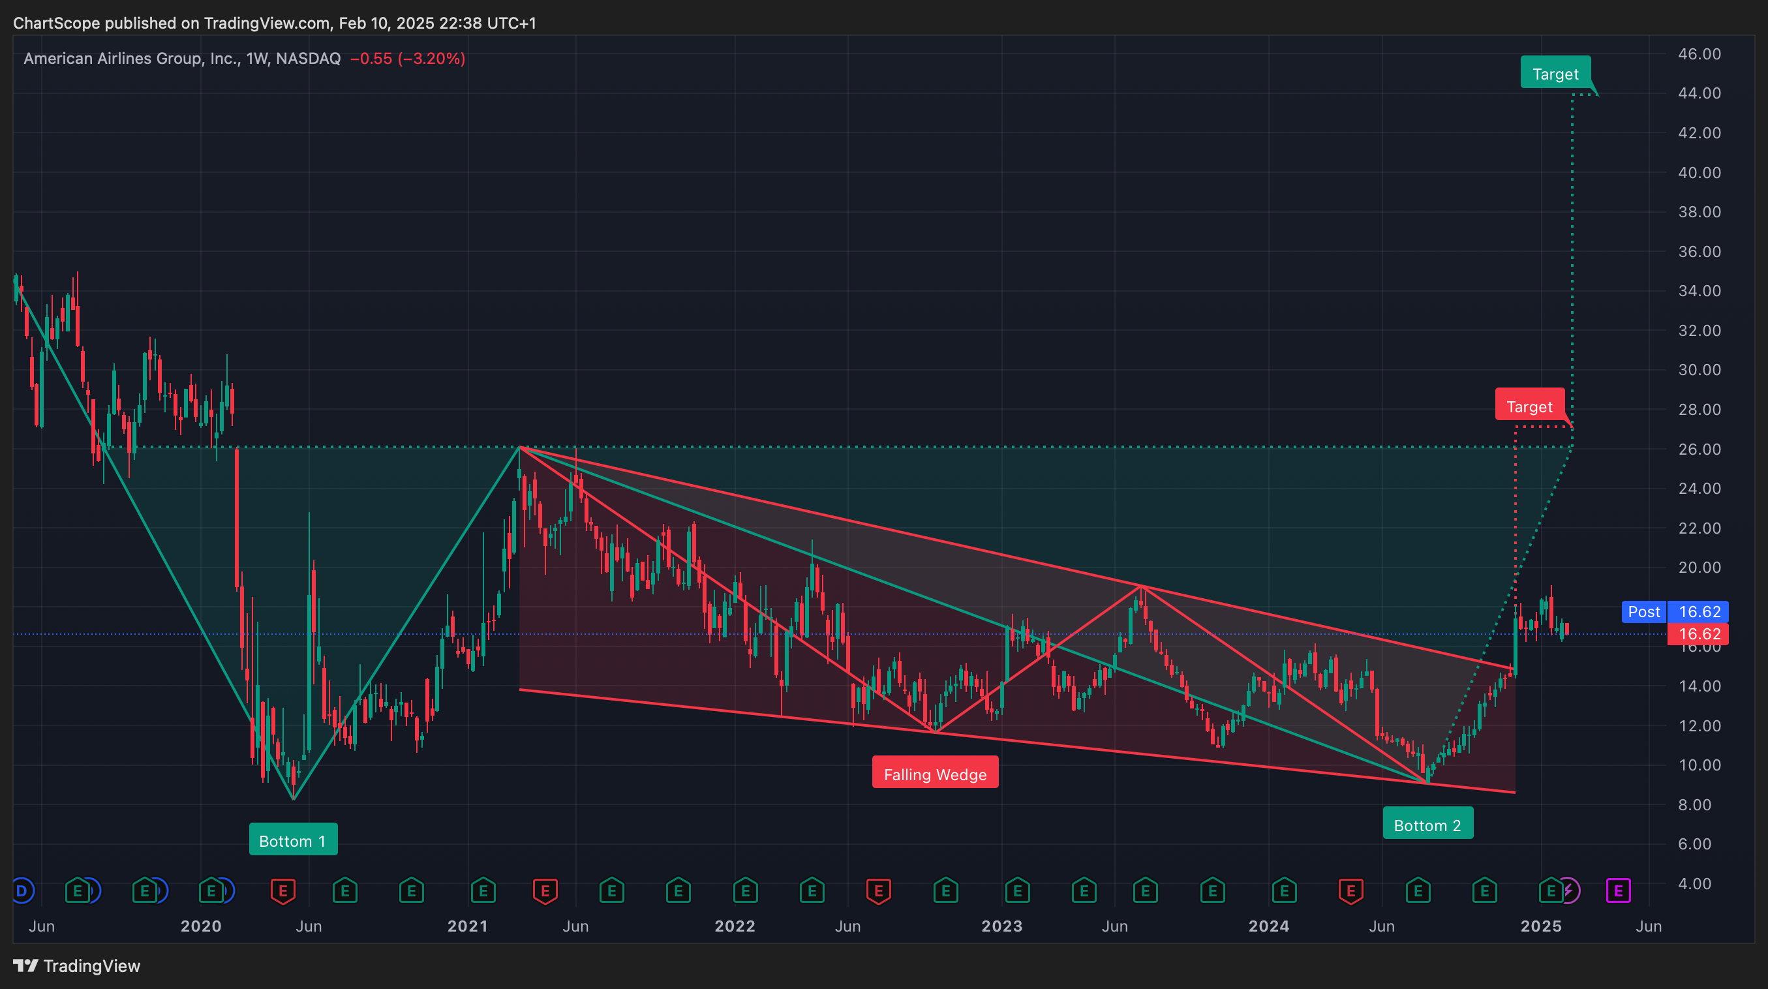
Task: Click the 2023 label on time axis
Action: (x=1001, y=926)
